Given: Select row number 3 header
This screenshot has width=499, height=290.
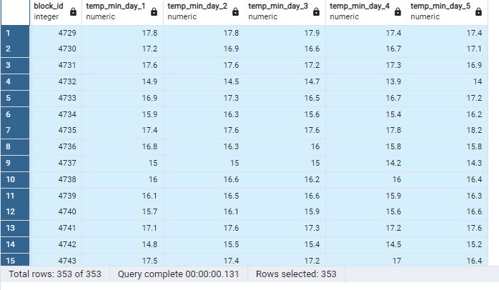Looking at the screenshot, I should tap(15, 66).
